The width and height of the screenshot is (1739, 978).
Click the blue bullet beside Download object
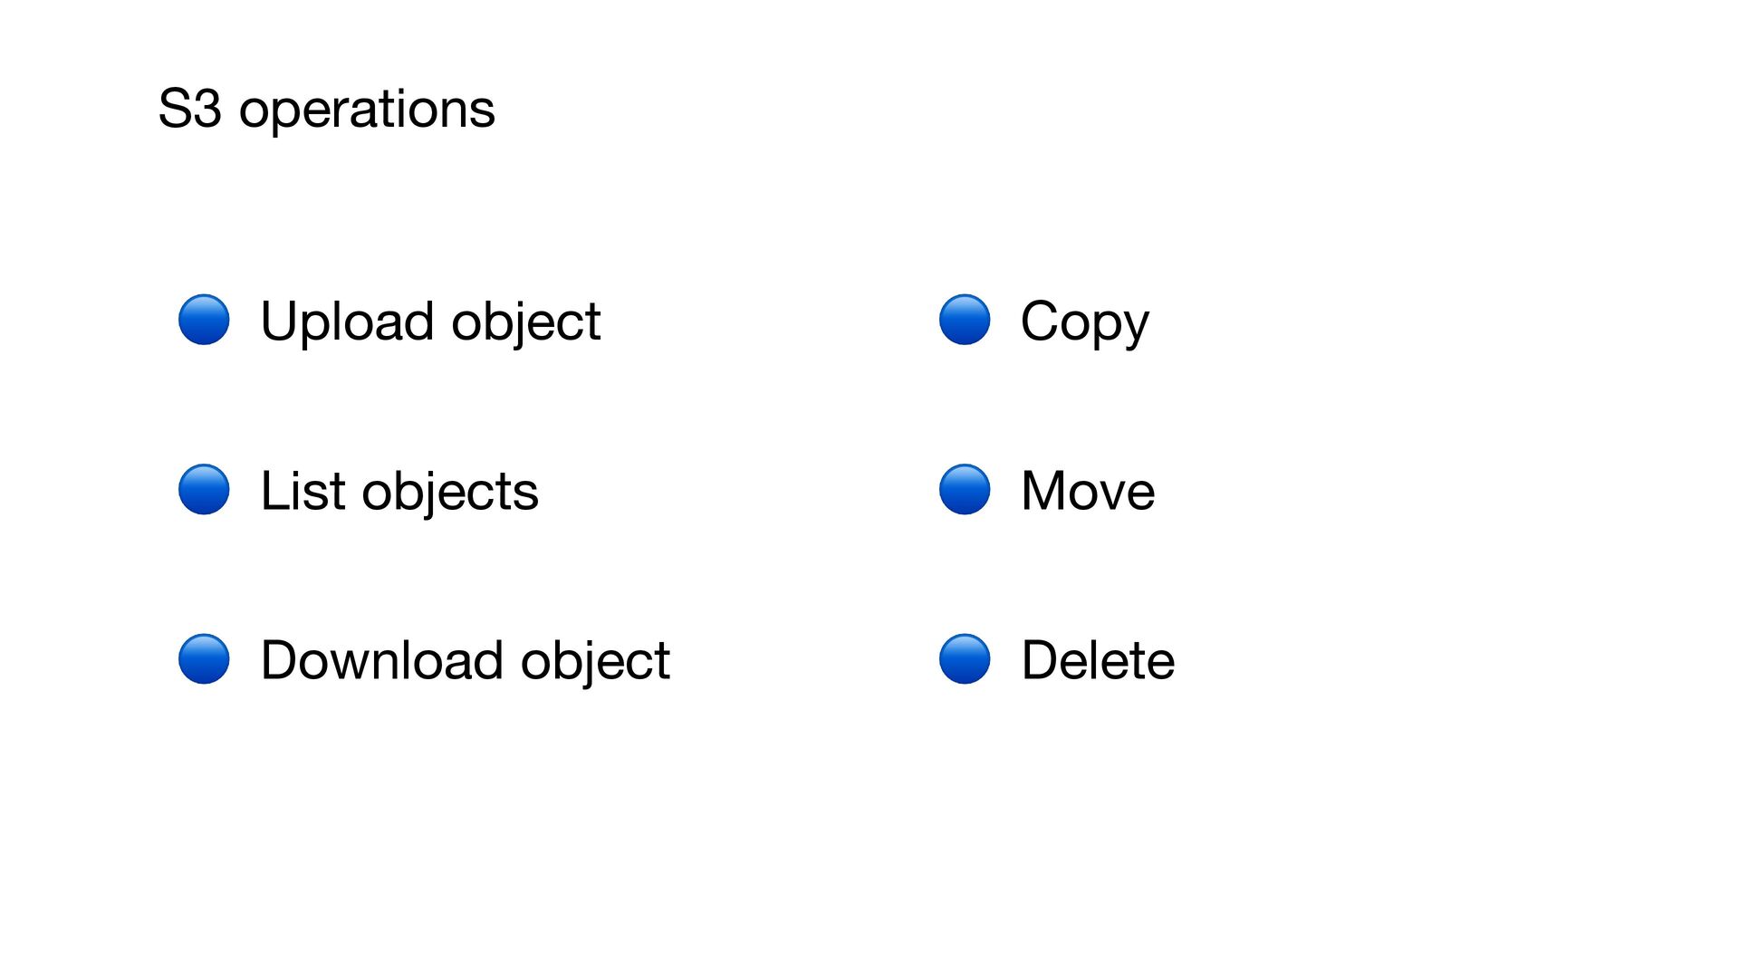click(x=204, y=658)
